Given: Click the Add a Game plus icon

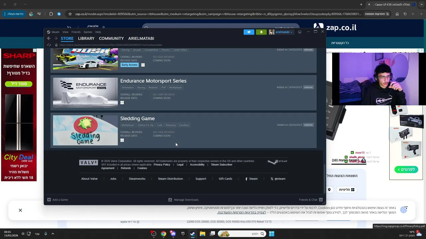Looking at the screenshot, I should pos(49,200).
